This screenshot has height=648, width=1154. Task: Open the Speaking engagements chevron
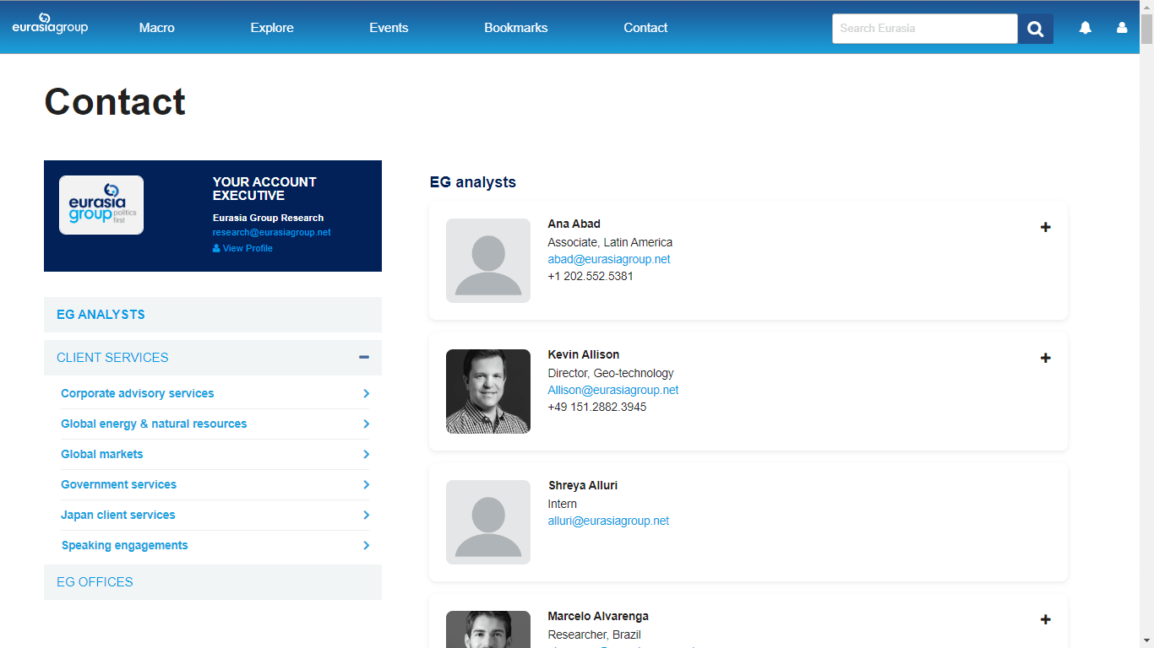[366, 545]
